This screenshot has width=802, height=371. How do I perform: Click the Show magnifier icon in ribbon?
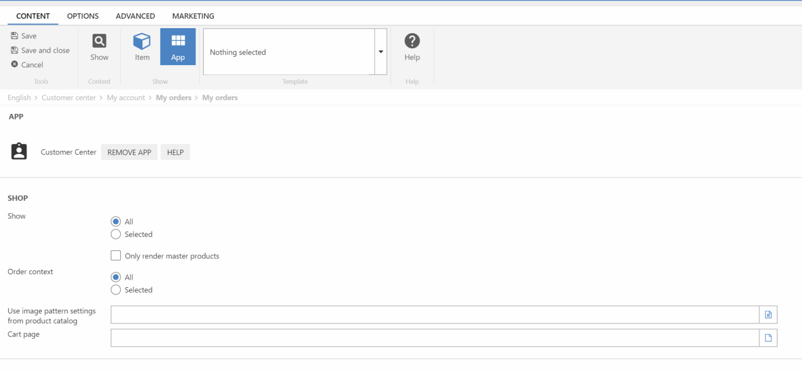pos(99,41)
